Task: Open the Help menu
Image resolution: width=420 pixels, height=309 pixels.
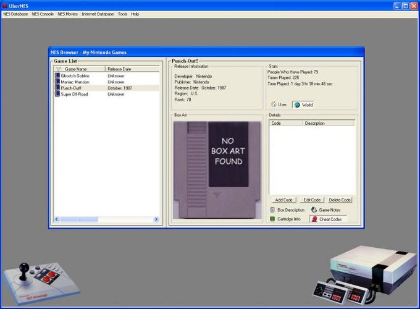Action: click(x=135, y=14)
